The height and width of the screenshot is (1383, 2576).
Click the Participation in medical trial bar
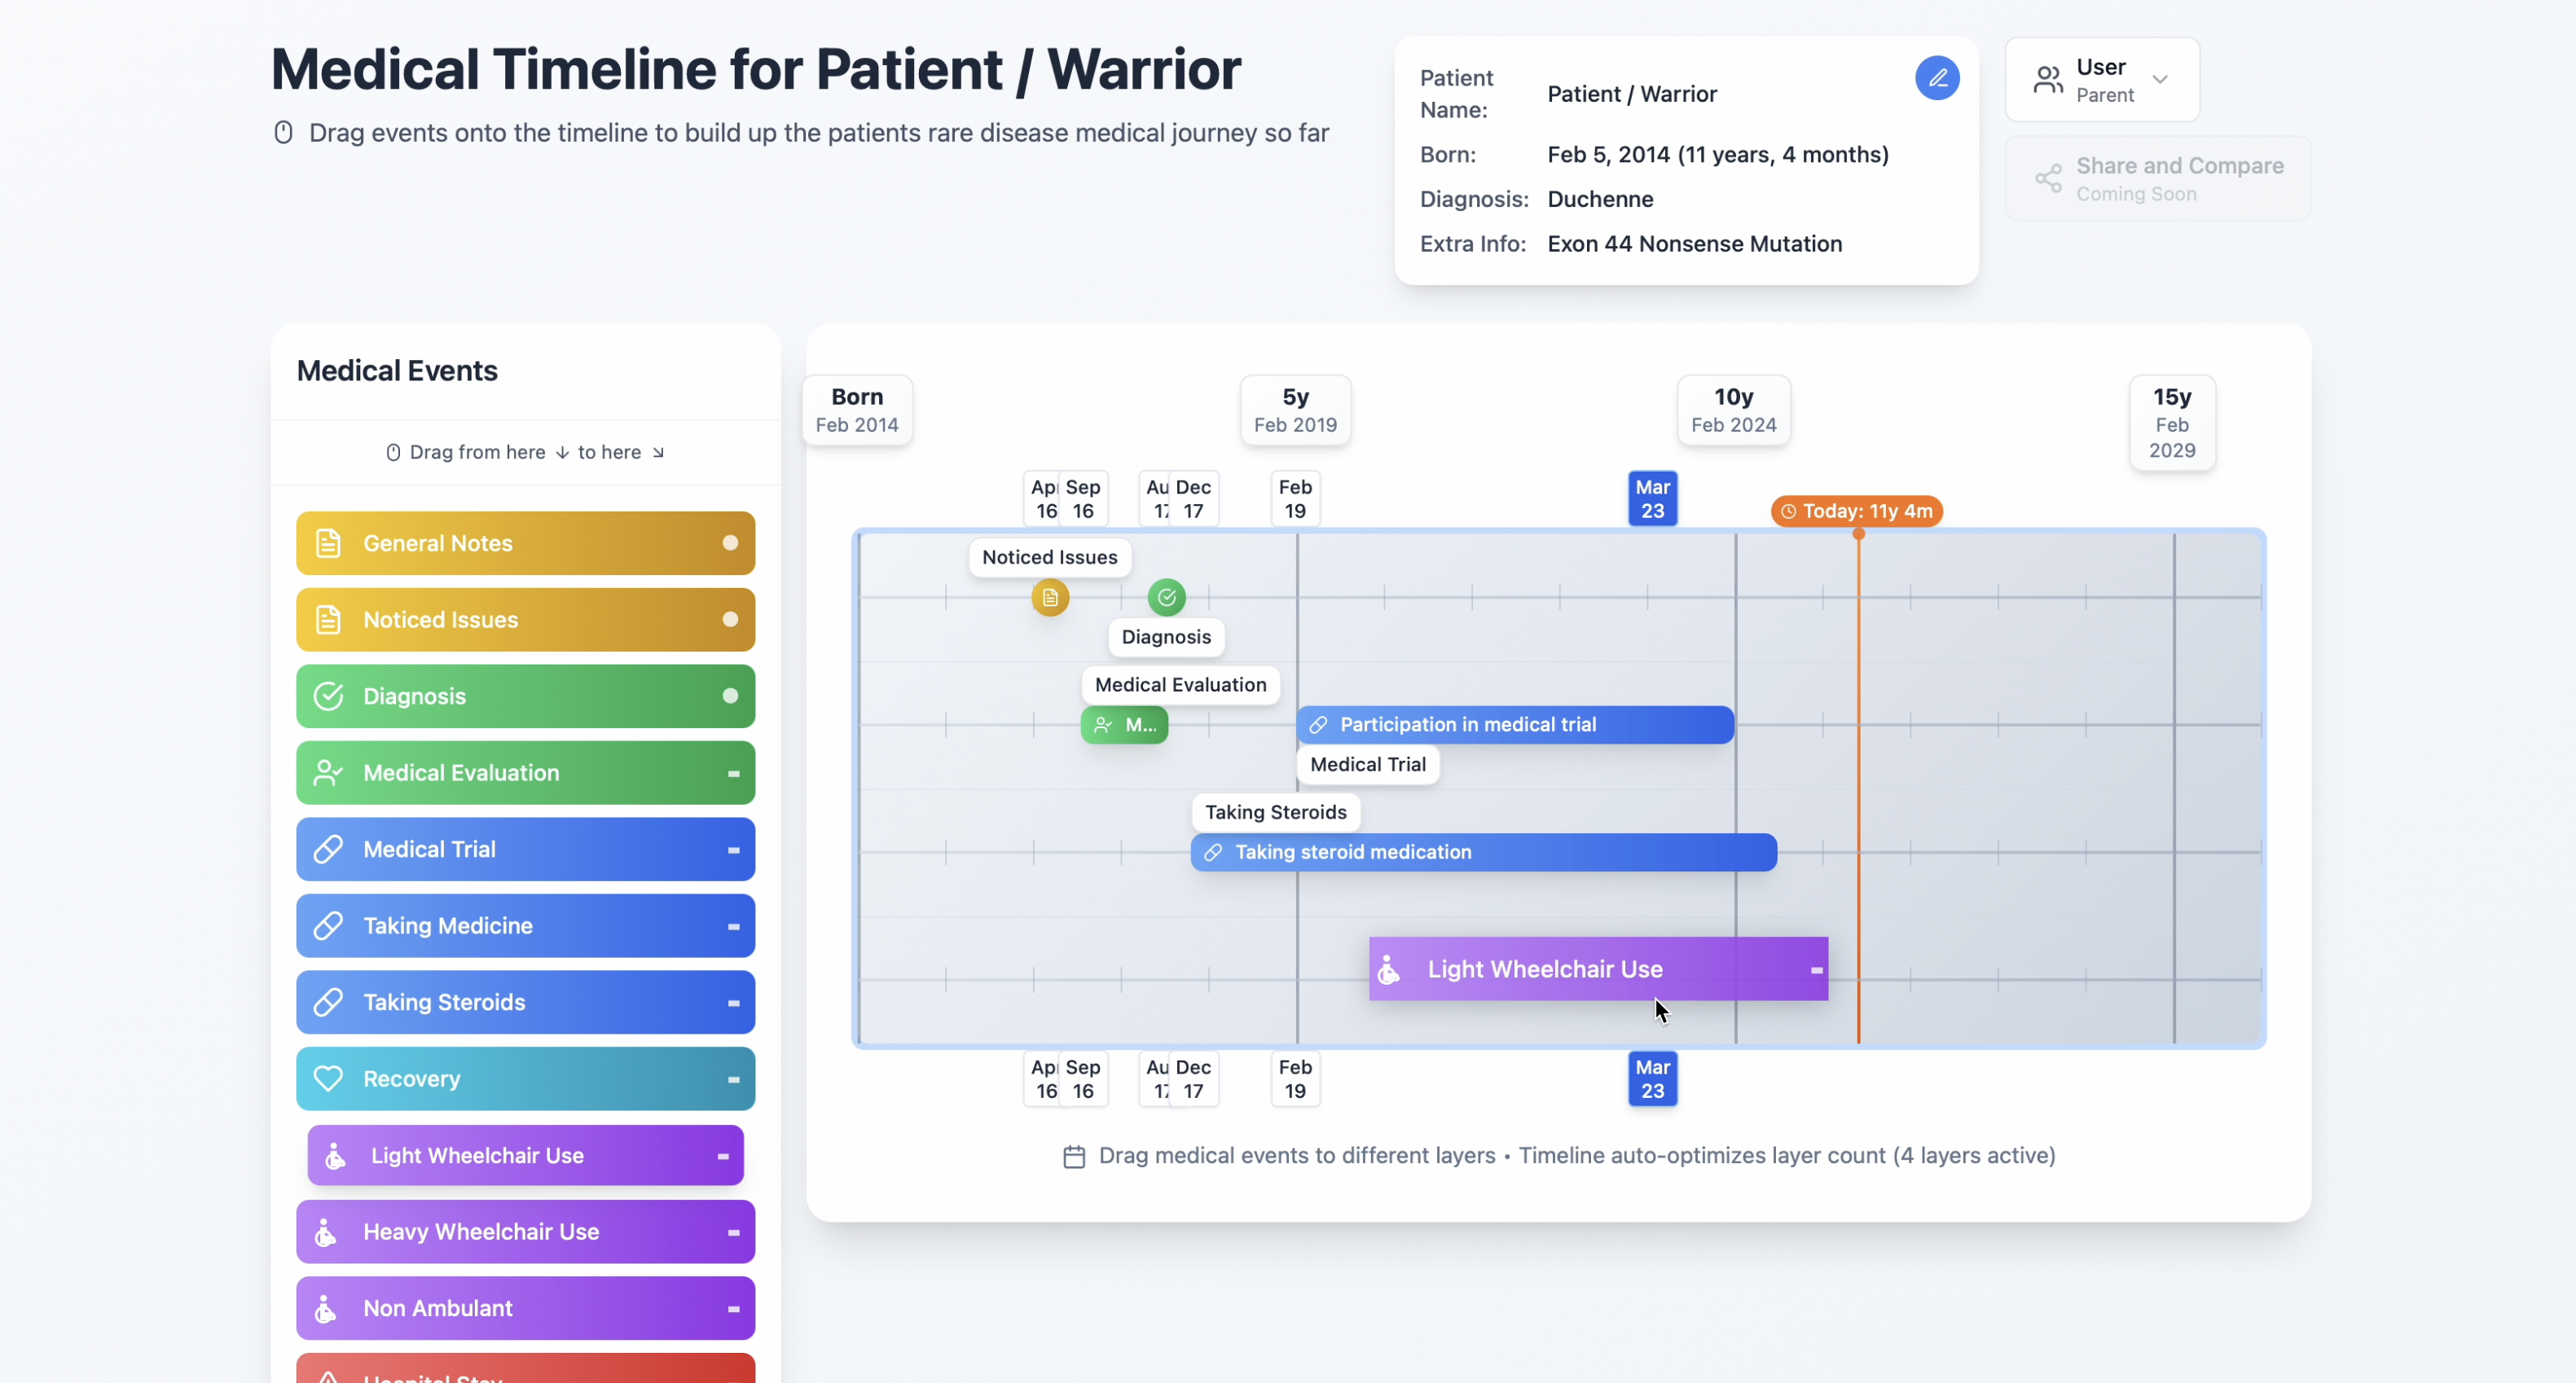point(1514,724)
